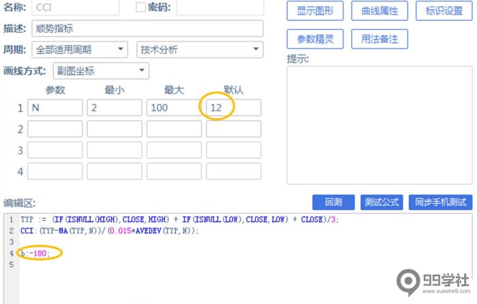477x304 pixels.
Task: Focus the 描述 field with 顺势指标
Action: 146,29
